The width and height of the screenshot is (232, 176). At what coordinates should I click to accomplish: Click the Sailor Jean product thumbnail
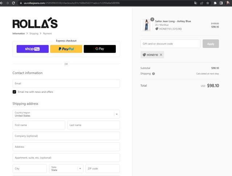point(146,25)
